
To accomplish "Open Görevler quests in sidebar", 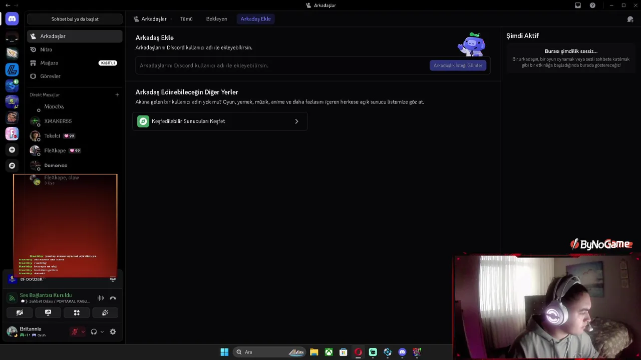I will tap(75, 76).
